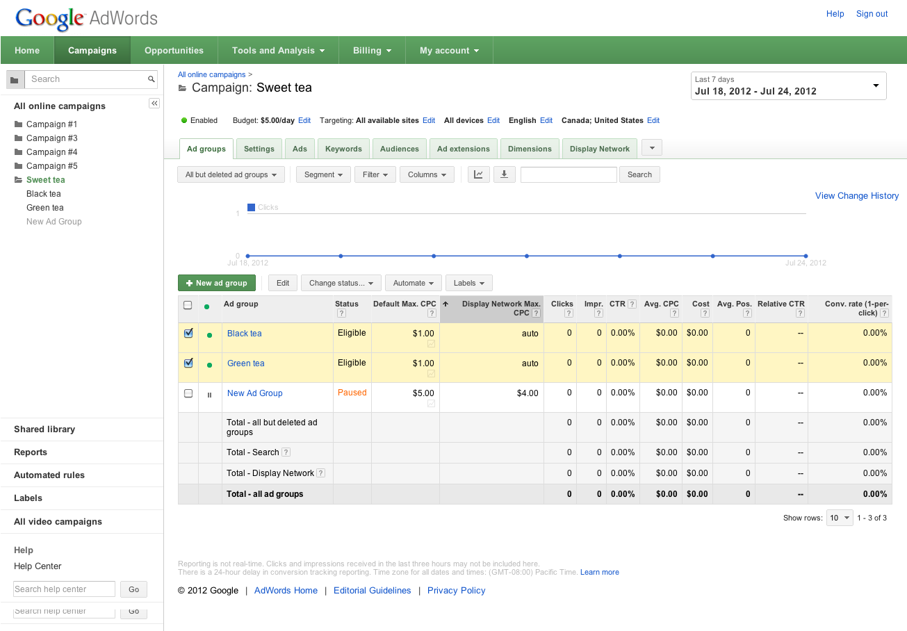Open the Billing menu

(x=372, y=50)
